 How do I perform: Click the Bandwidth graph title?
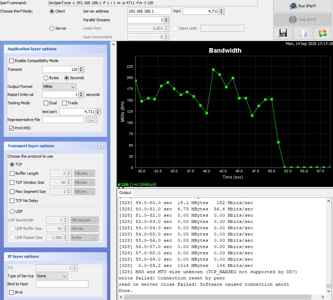tap(225, 51)
